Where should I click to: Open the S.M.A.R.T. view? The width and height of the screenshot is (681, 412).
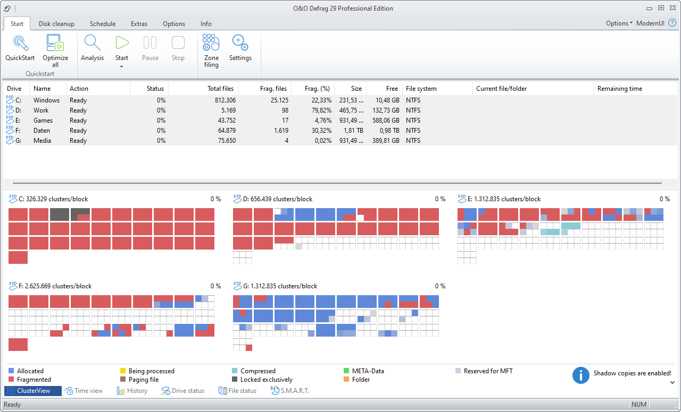[290, 391]
